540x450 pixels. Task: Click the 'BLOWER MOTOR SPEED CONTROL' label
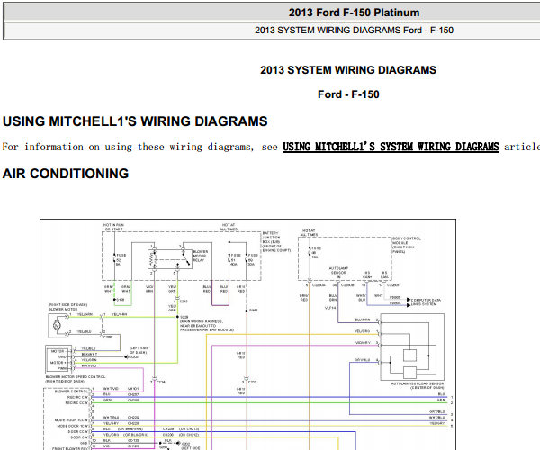click(76, 379)
